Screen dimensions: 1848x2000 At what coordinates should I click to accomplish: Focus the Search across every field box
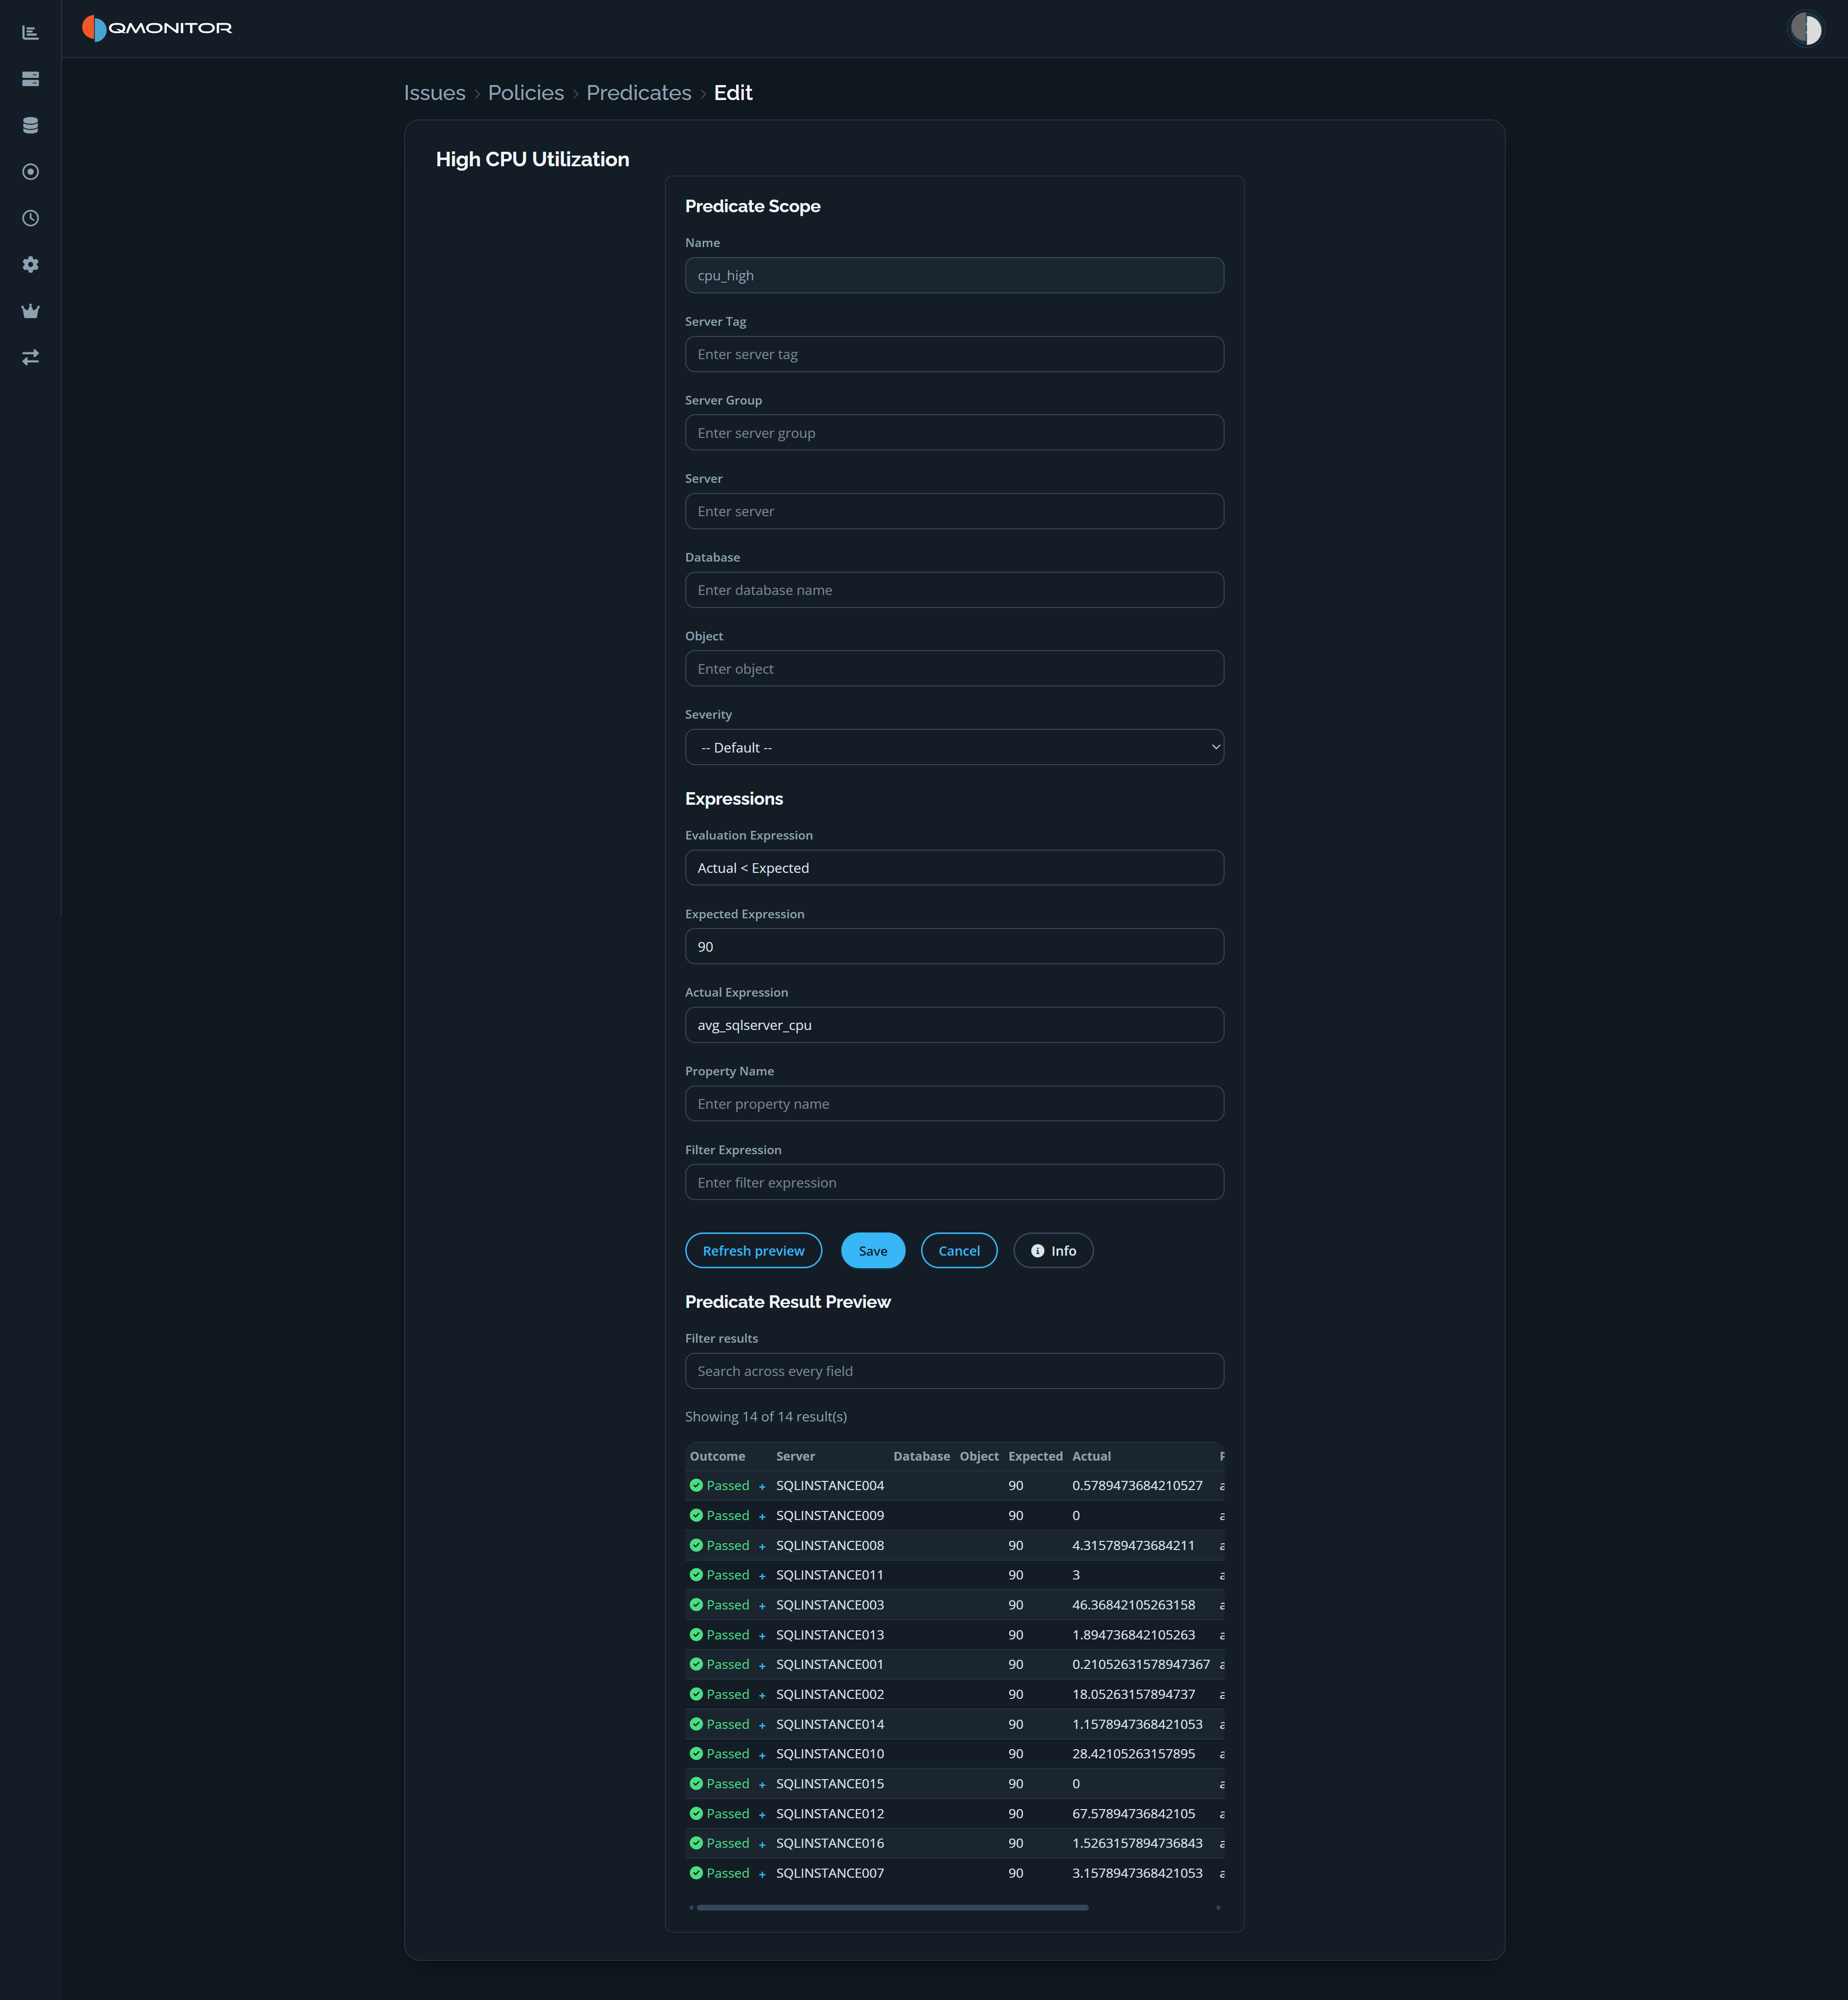point(954,1371)
